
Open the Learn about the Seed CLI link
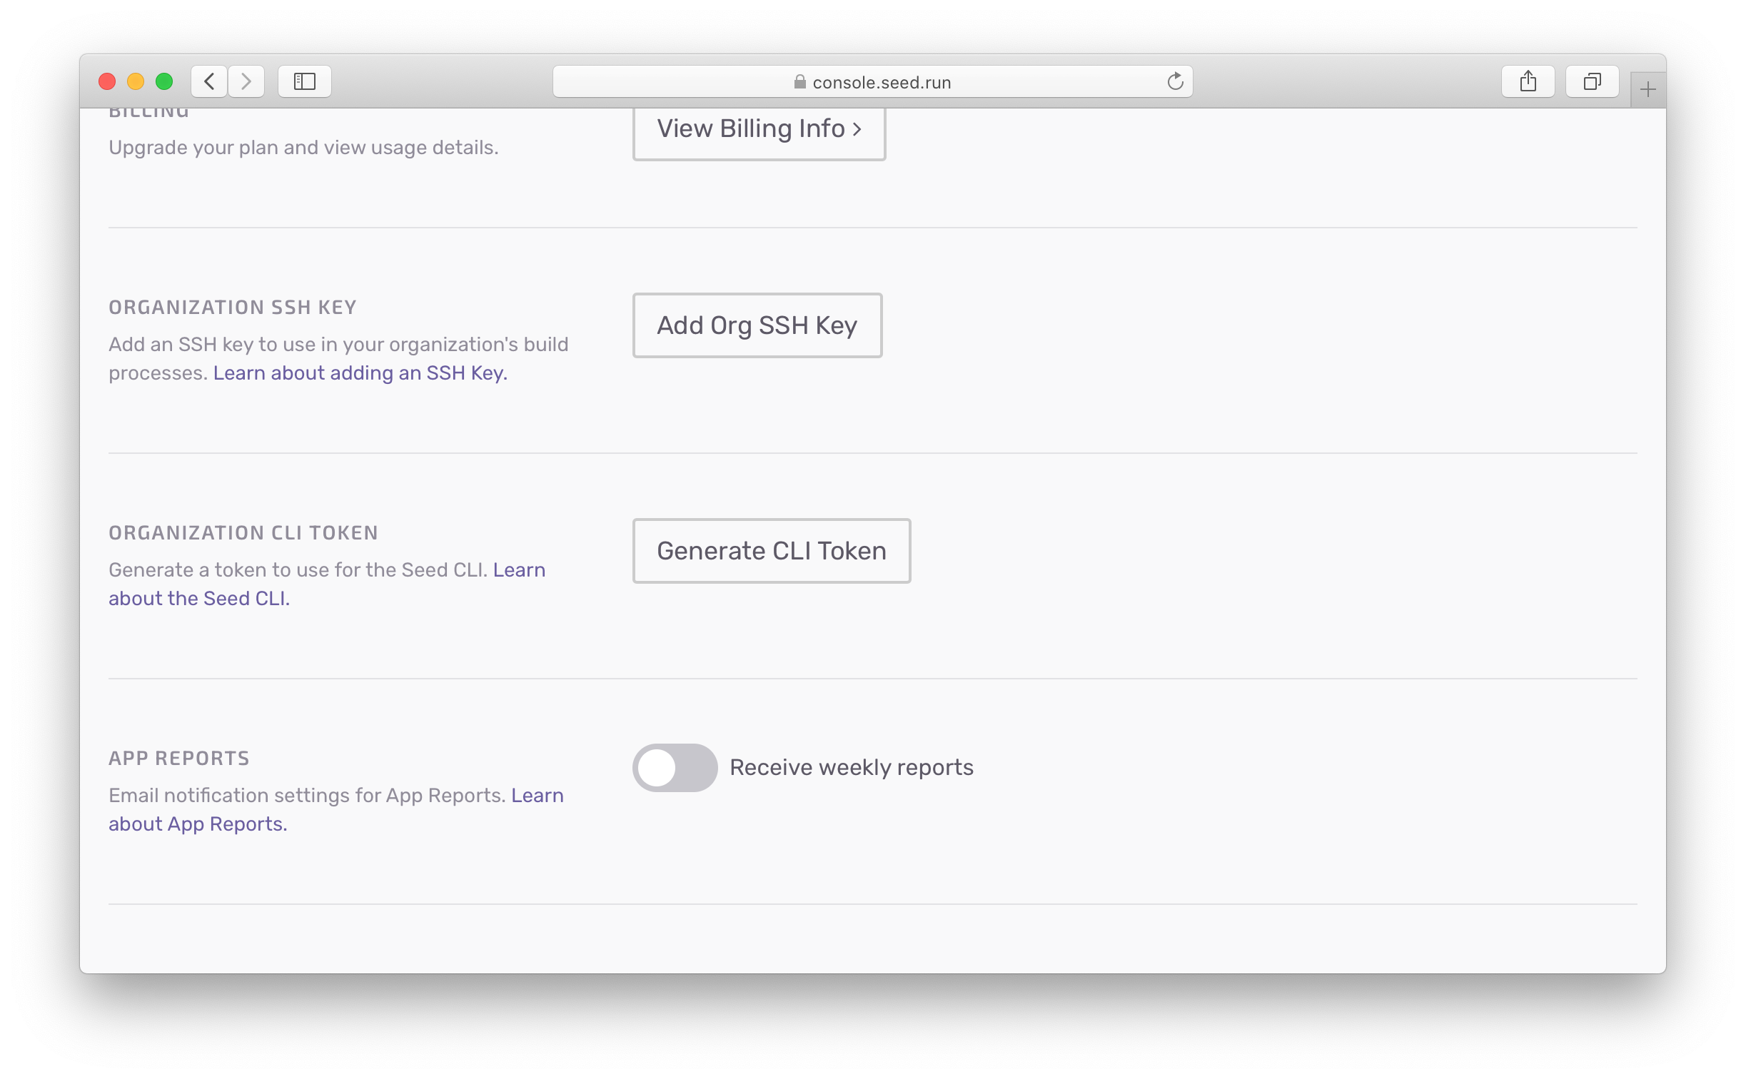(x=198, y=599)
